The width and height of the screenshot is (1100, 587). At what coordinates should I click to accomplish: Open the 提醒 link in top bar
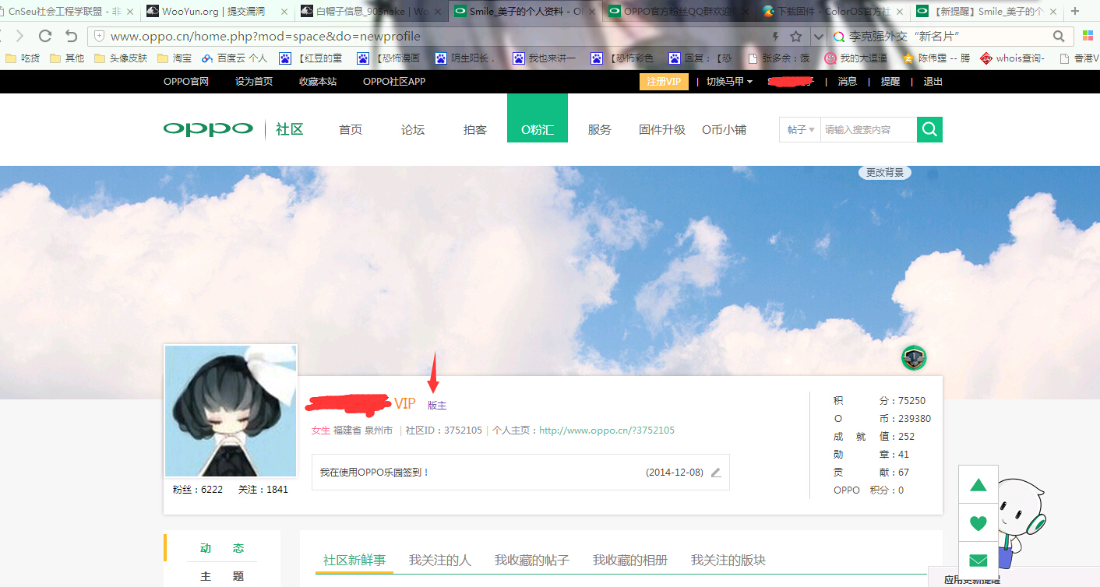(x=890, y=82)
